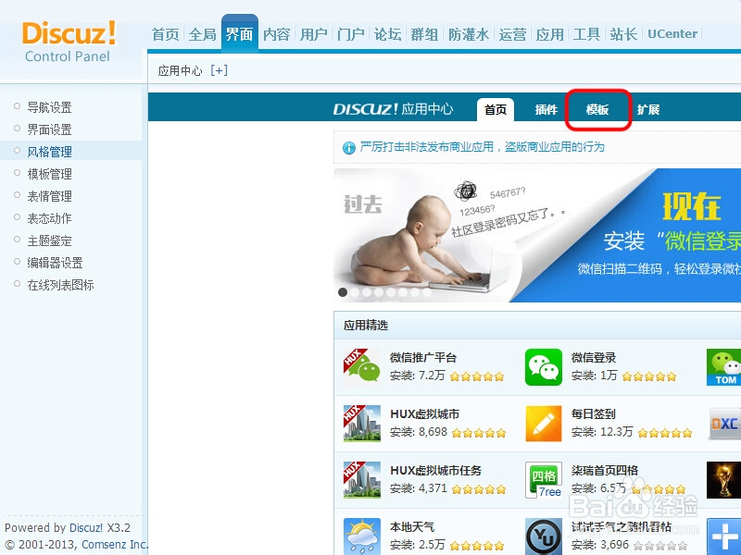The height and width of the screenshot is (555, 741).
Task: Click 安装: 12.3万 install count
Action: pyautogui.click(x=602, y=431)
